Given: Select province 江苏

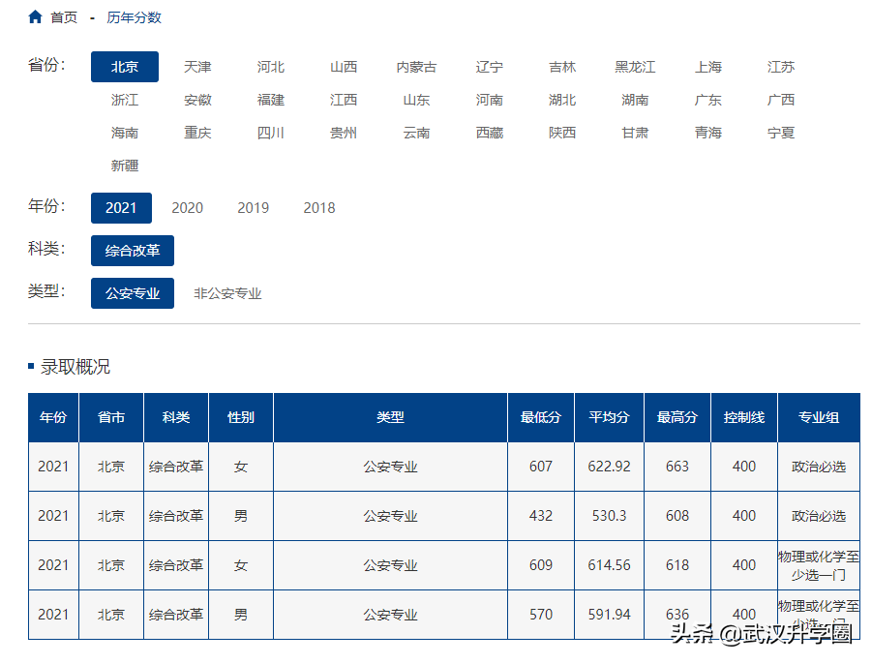Looking at the screenshot, I should pyautogui.click(x=781, y=67).
